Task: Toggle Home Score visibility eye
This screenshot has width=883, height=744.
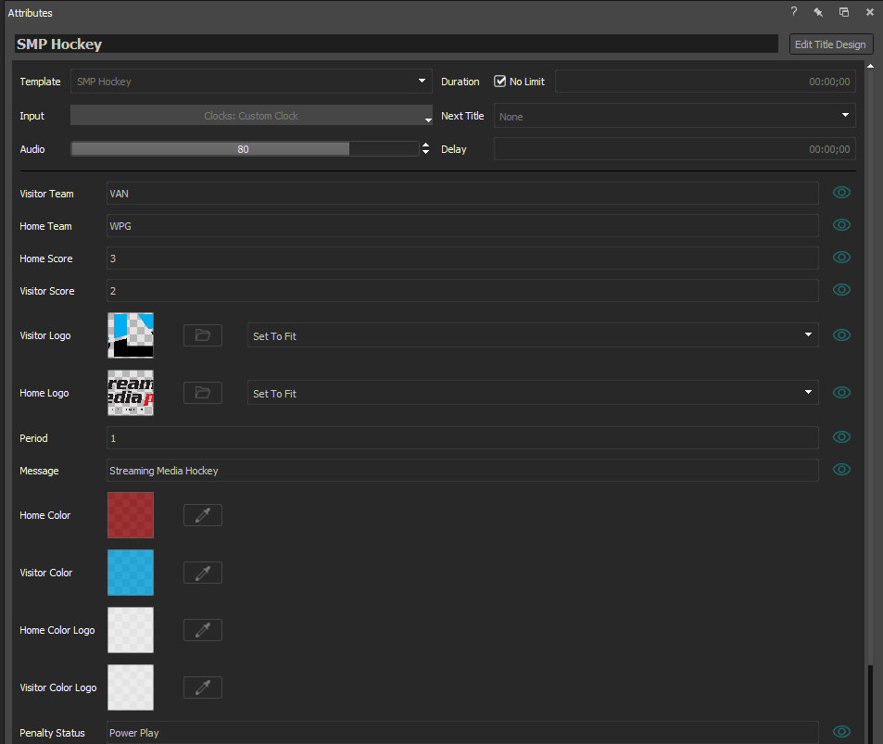Action: tap(841, 258)
